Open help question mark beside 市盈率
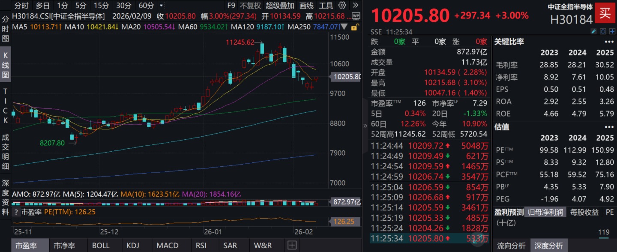This screenshot has height=252, width=617. click(16, 212)
